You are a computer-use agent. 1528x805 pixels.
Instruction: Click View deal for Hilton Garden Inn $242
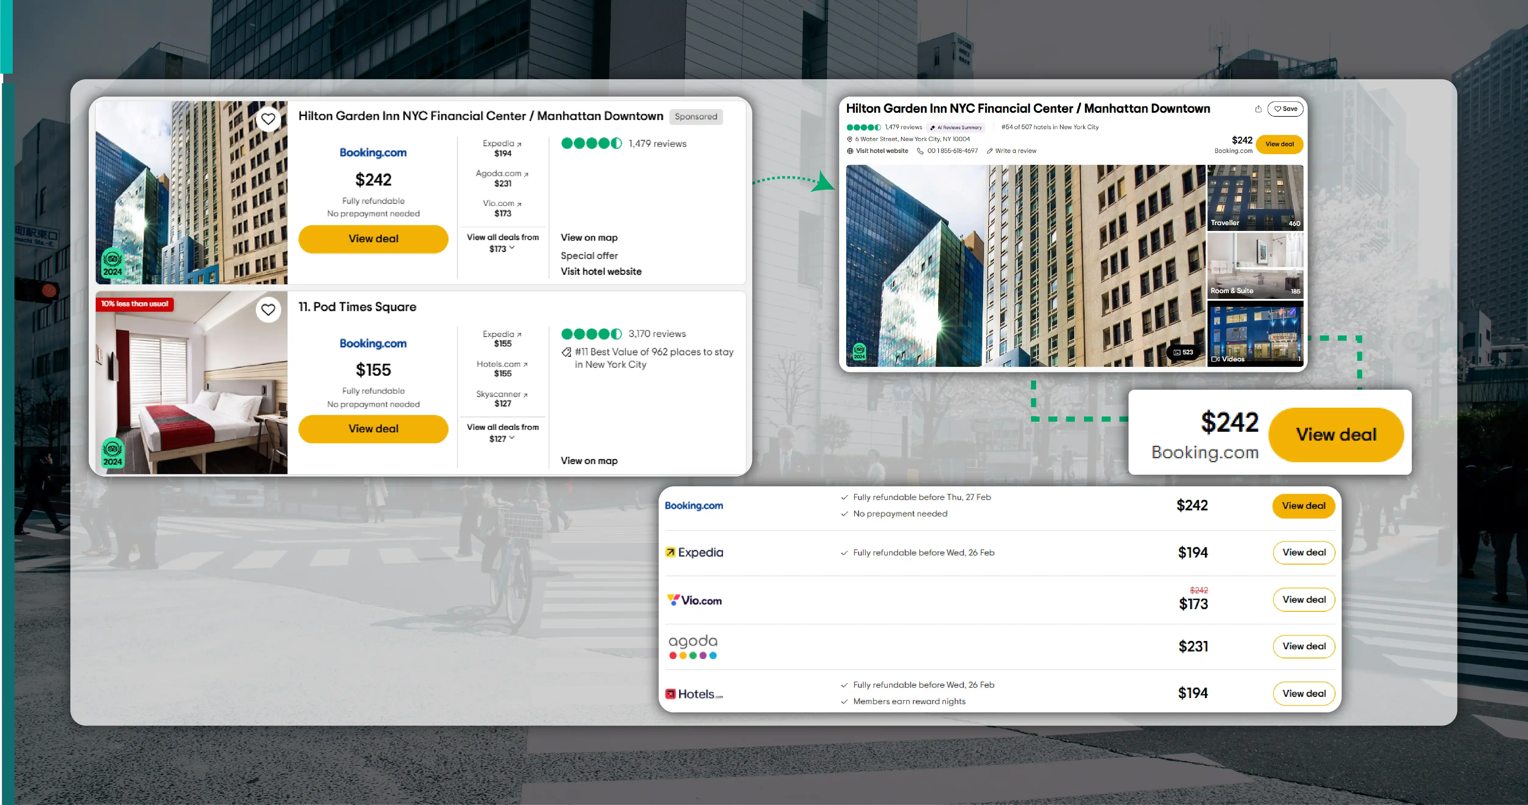pos(373,239)
